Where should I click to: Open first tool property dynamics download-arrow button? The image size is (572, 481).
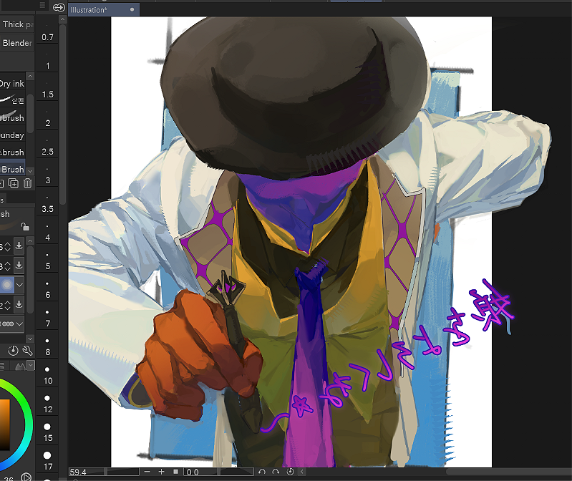click(x=19, y=246)
